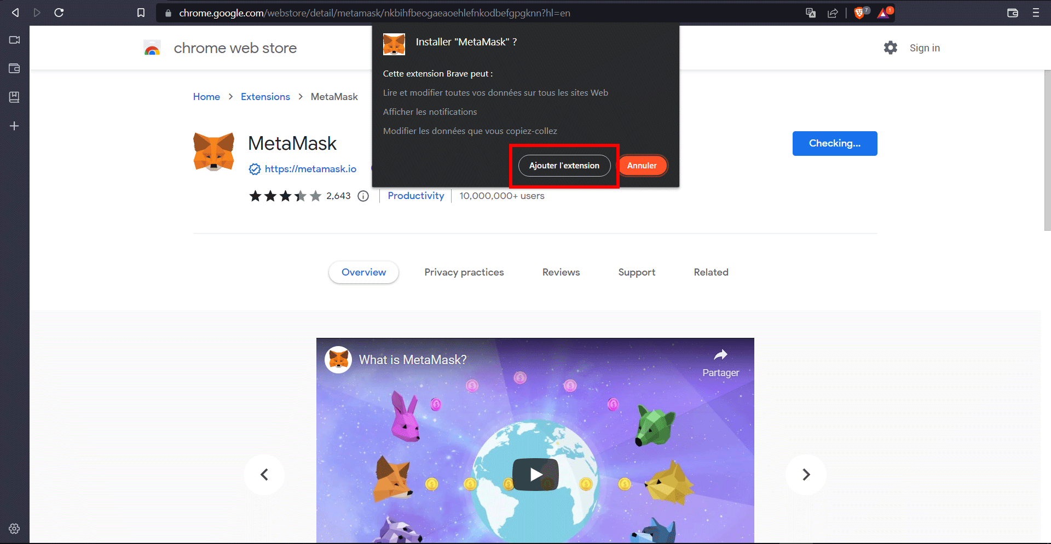Open Brave Talk sidebar icon
This screenshot has width=1051, height=544.
click(15, 40)
